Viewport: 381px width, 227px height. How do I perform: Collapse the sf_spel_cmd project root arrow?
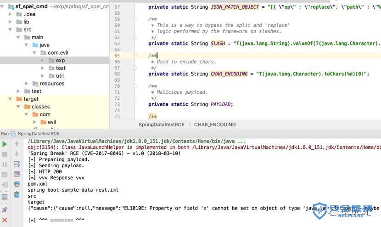[x=2, y=6]
